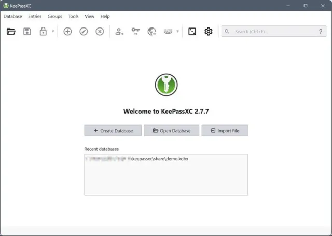Screen dimensions: 332x236
Task: Click the Save Database floppy toolbar icon
Action: 27,31
